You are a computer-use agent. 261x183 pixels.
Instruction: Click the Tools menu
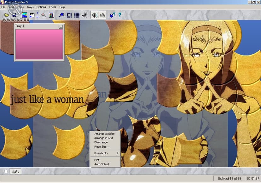click(x=20, y=7)
